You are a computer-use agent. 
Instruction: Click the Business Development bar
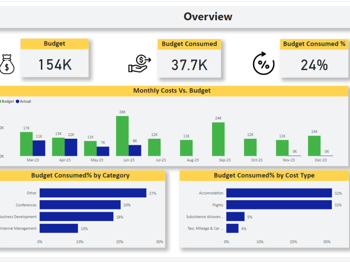pyautogui.click(x=76, y=217)
